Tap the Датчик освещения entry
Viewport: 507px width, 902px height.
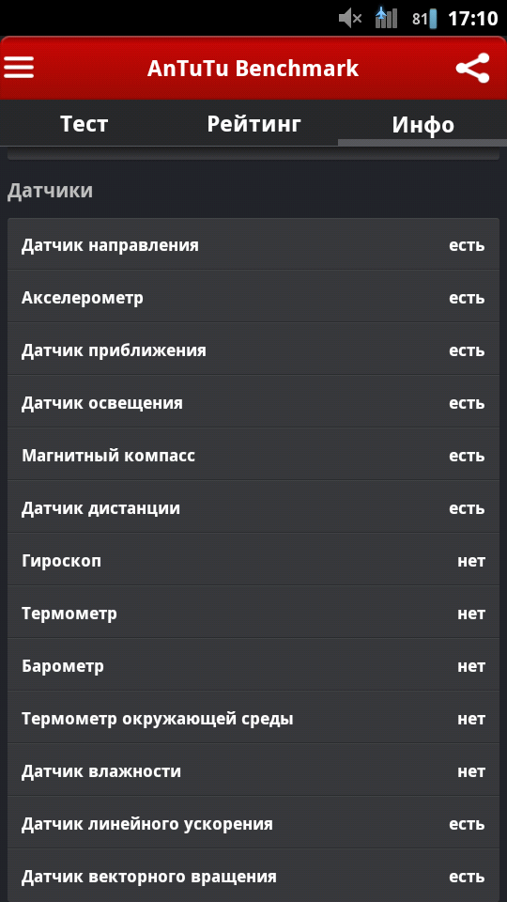coord(253,403)
